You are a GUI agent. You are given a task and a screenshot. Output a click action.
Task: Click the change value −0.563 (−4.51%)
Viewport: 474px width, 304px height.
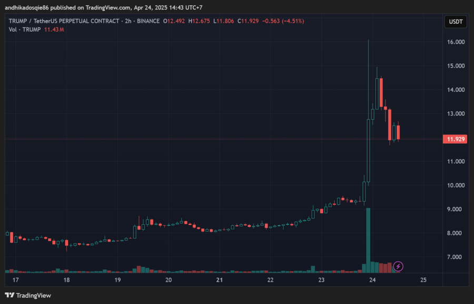pyautogui.click(x=283, y=21)
